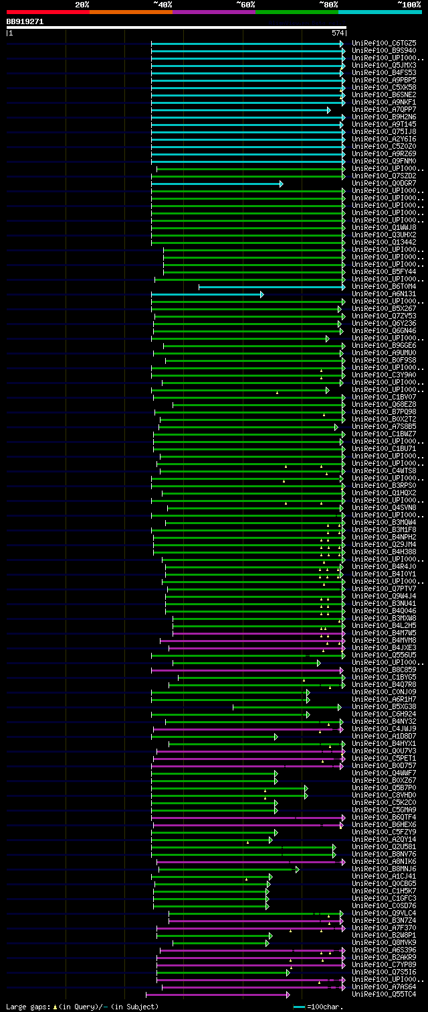Click the white query sequence bar

(177, 27)
